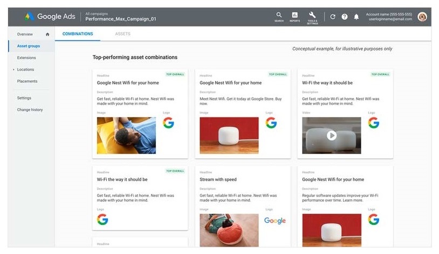
Task: Click the home icon beside Overview
Action: tap(47, 34)
